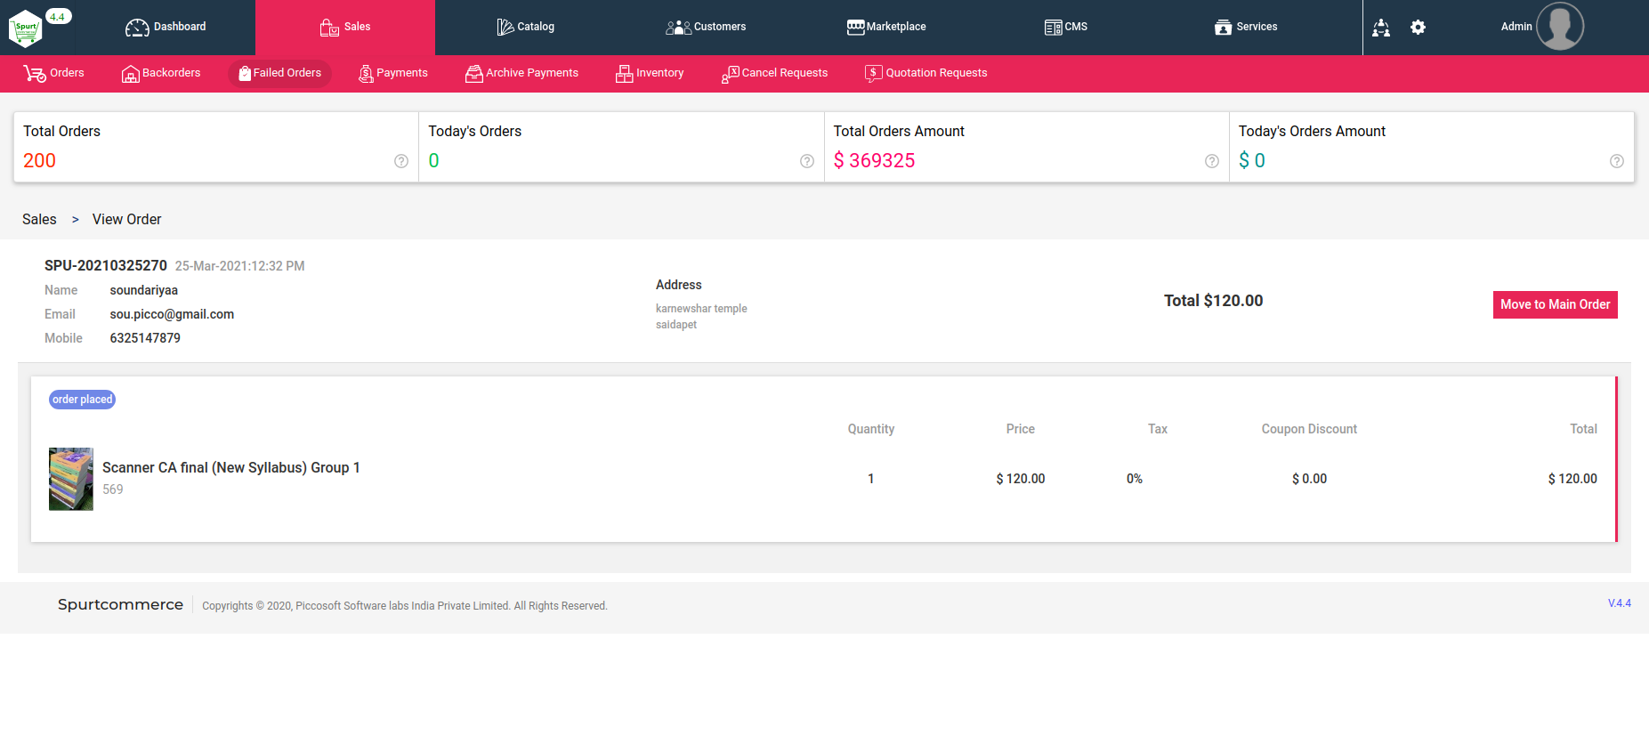1649x752 pixels.
Task: Click the Backorders warehouse icon
Action: (130, 74)
